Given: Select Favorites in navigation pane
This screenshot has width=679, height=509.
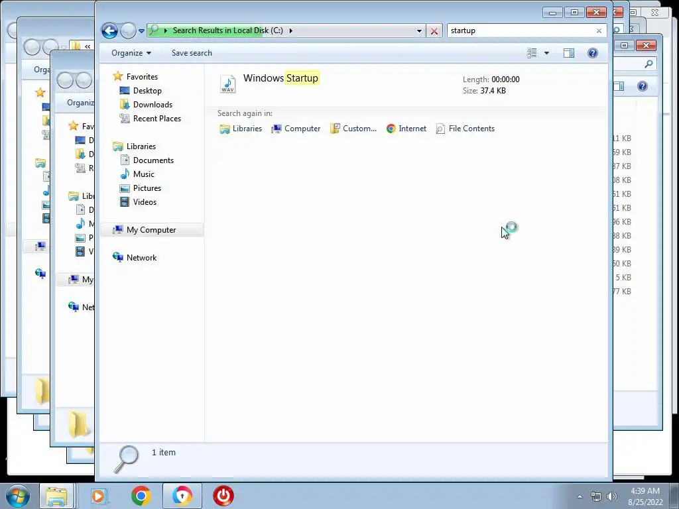Looking at the screenshot, I should 142,77.
